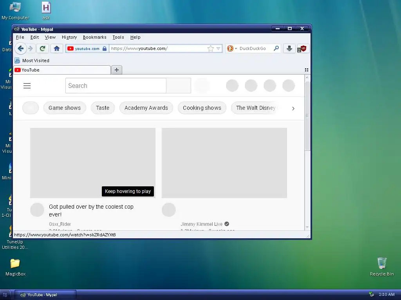Open the ask desktop file icon

click(46, 11)
